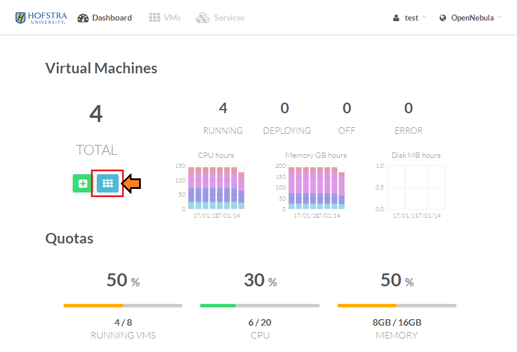This screenshot has width=517, height=352.
Task: Click the VMs grid icon in navbar
Action: point(154,18)
